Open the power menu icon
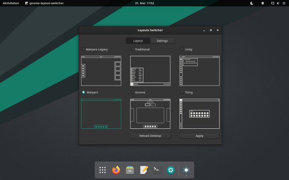 coord(284,3)
